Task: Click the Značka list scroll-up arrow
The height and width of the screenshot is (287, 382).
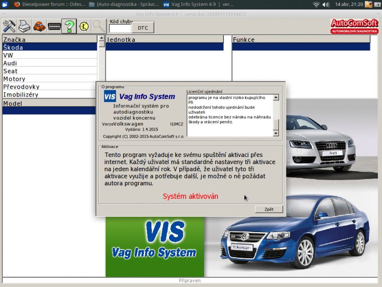Action: (102, 38)
